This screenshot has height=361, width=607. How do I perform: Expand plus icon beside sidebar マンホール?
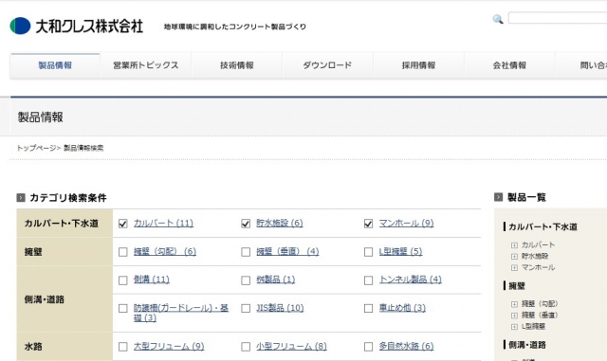514,268
